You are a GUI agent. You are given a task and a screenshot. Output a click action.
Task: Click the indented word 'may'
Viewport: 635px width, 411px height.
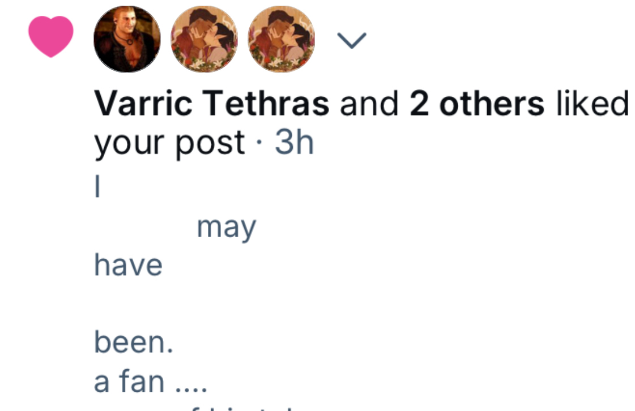coord(226,228)
